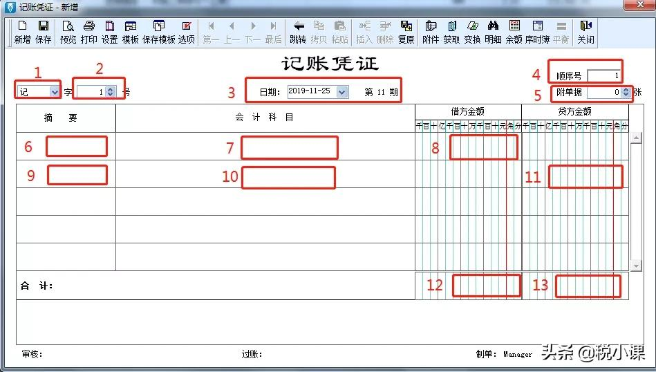656x372 pixels.
Task: Click second row 贷方金额 credit cell
Action: [575, 174]
